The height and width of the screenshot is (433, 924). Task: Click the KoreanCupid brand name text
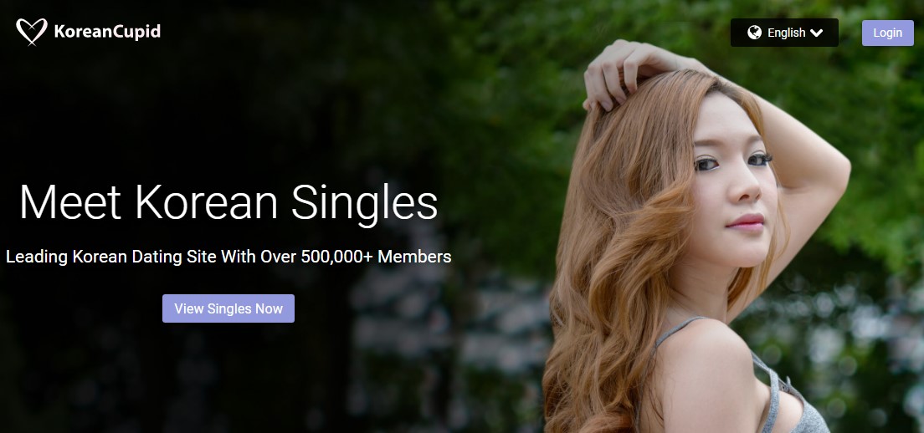(x=107, y=31)
